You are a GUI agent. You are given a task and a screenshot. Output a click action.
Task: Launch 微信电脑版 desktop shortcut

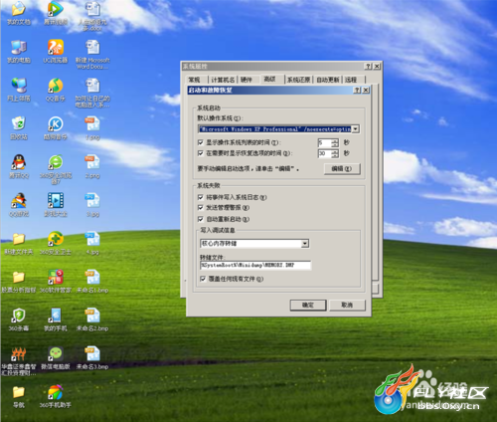click(x=56, y=354)
